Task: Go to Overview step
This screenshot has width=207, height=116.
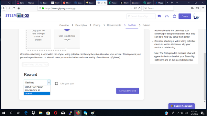Action: tap(64, 25)
